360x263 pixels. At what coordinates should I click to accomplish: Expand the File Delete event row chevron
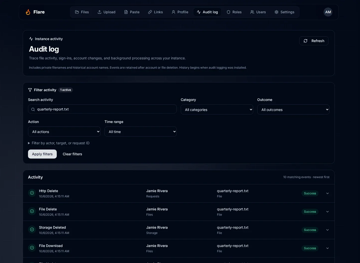(327, 212)
